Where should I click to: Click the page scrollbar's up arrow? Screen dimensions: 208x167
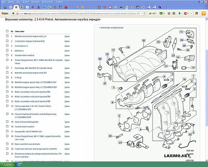point(207,19)
